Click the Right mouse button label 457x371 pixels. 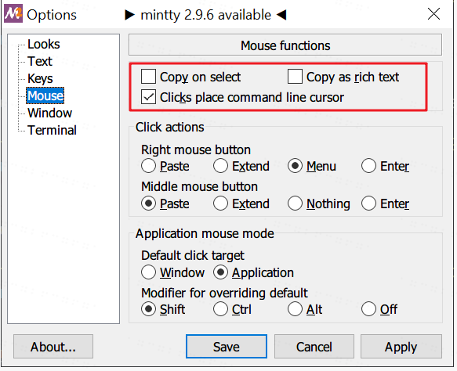pos(196,149)
